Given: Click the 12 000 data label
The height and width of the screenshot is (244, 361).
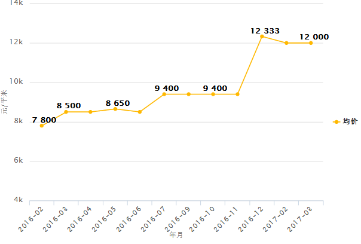Looking at the screenshot, I should coord(314,36).
